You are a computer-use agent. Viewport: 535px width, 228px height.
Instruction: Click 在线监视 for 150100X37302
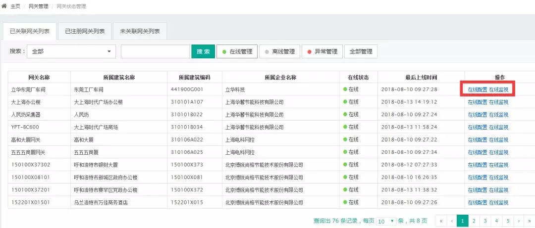tap(498, 165)
